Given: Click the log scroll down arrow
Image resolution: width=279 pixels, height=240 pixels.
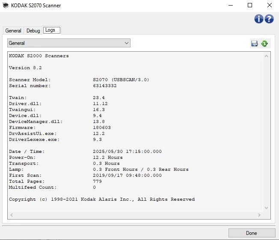Looking at the screenshot, I should point(266,208).
